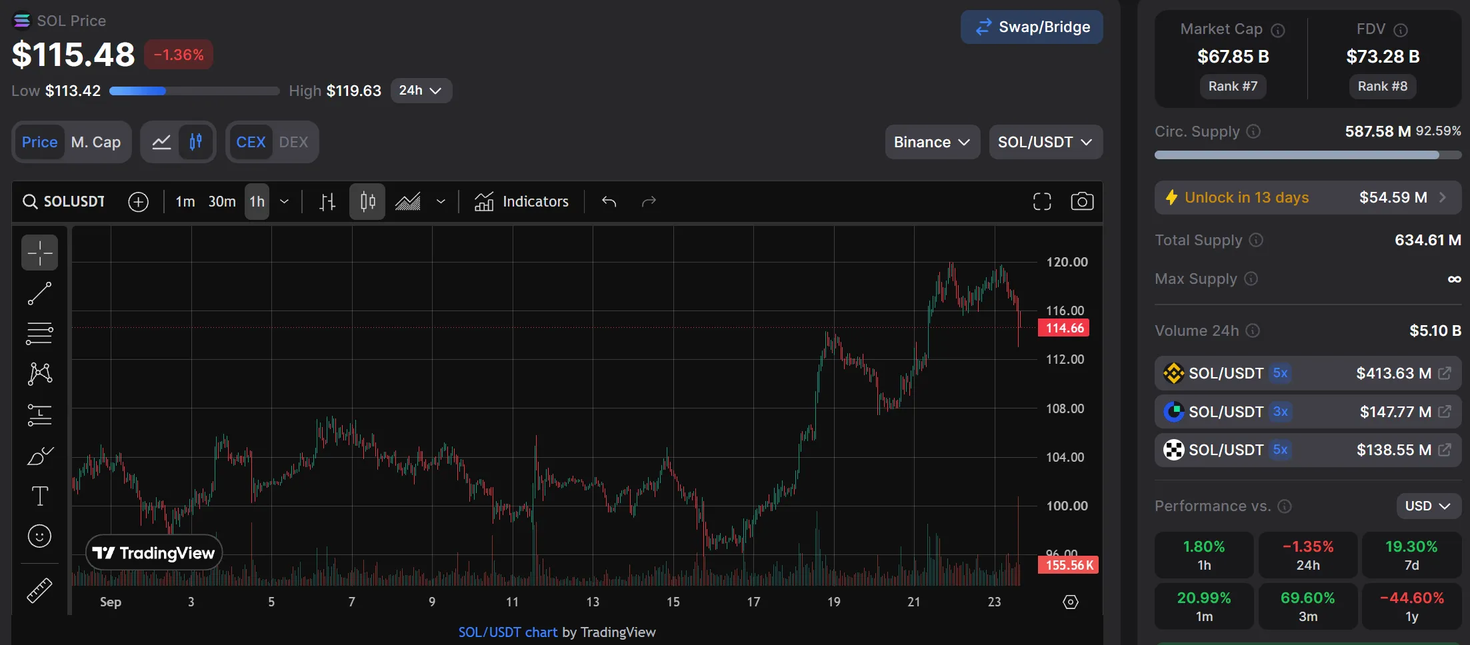Click the 1y performance card showing -44.60%
Image resolution: width=1470 pixels, height=645 pixels.
tap(1411, 606)
